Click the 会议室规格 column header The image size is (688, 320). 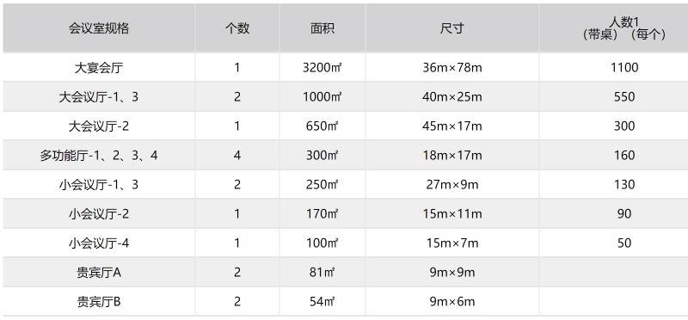(99, 28)
